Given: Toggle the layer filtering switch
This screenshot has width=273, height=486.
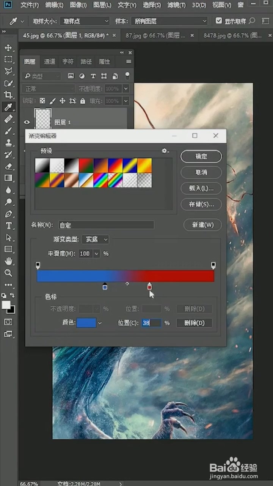Looking at the screenshot, I should (127, 76).
